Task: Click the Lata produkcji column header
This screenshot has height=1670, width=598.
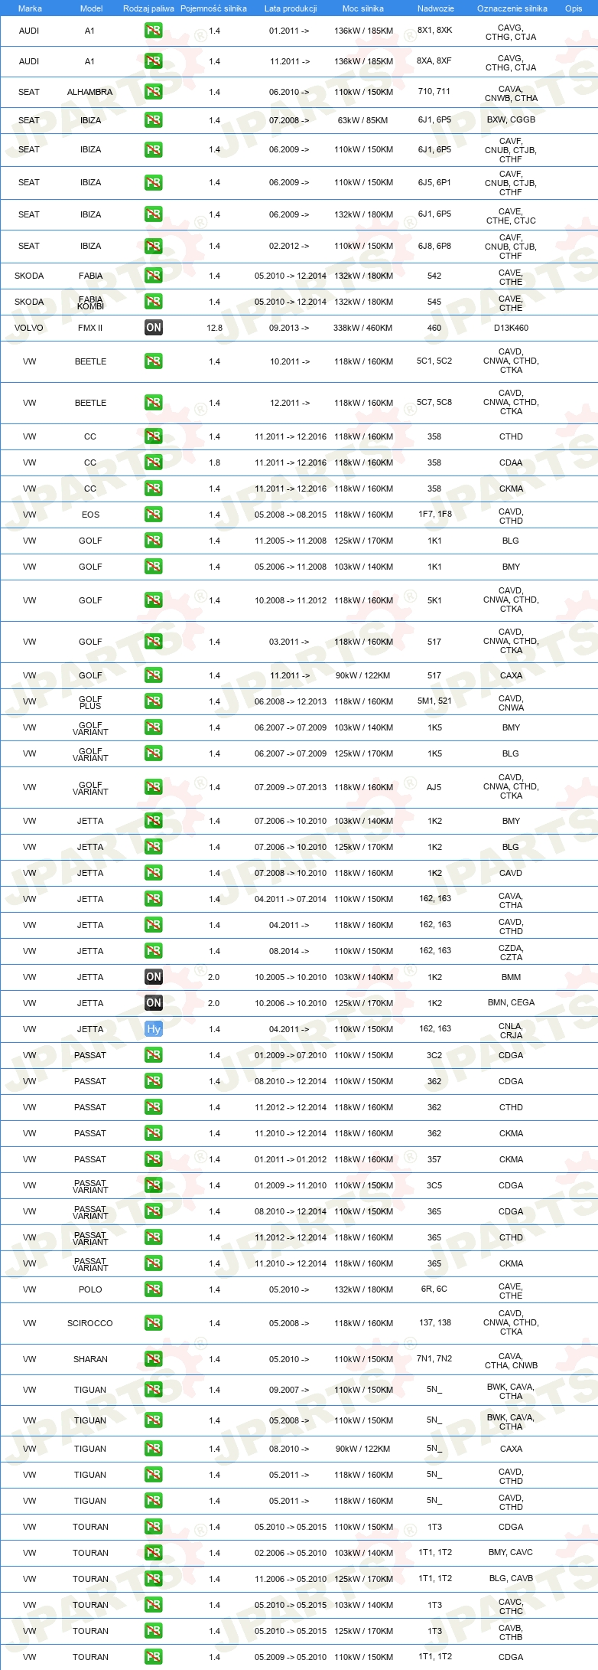Action: coord(291,8)
